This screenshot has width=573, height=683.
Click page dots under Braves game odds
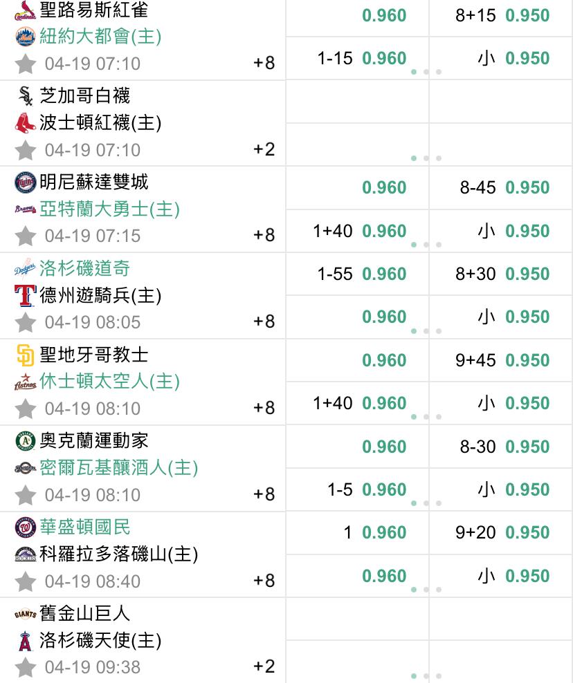(426, 245)
